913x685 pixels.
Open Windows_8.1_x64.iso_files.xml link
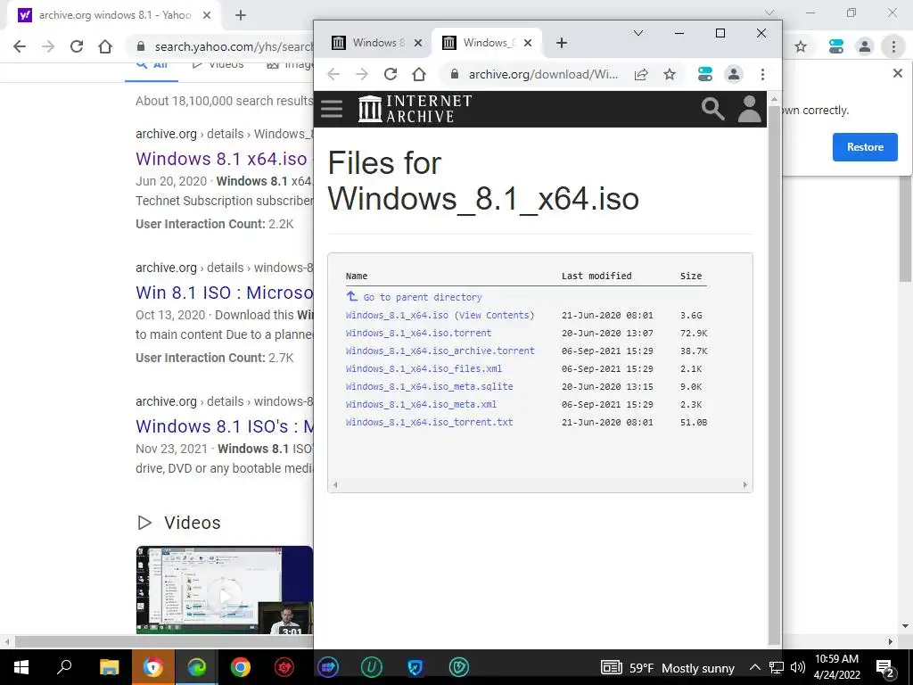tap(424, 368)
